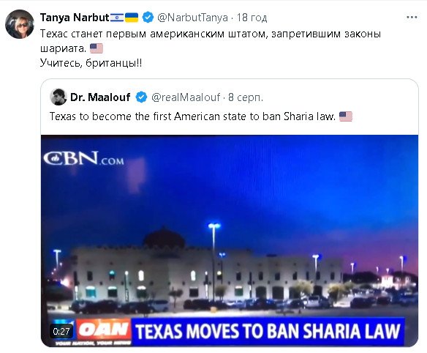427x353 pixels.
Task: Click the CBN.com logo in the video
Action: (x=84, y=158)
